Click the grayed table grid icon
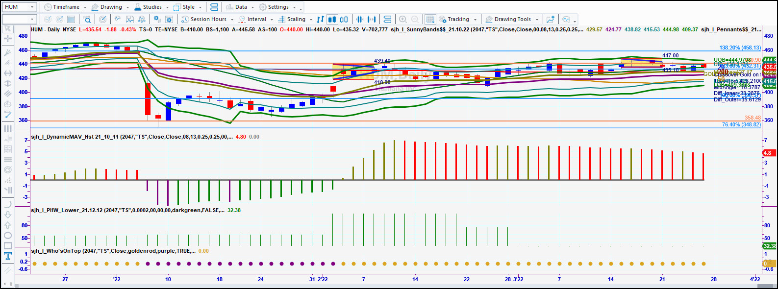The width and height of the screenshot is (778, 289). 71,19
